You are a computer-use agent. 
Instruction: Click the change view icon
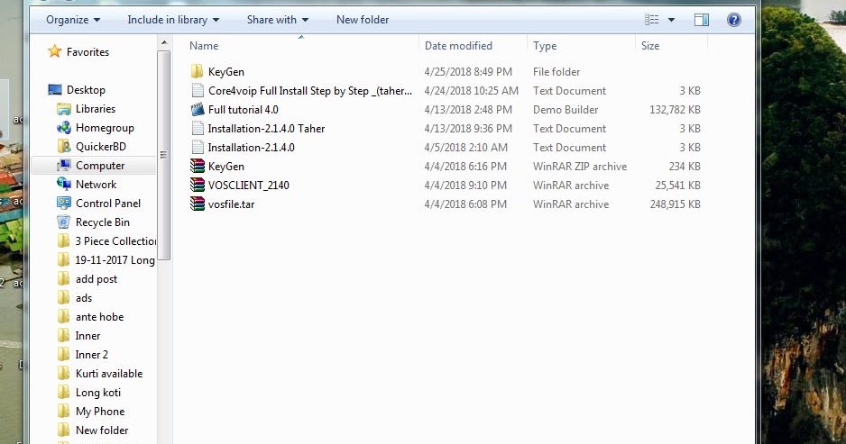point(652,20)
